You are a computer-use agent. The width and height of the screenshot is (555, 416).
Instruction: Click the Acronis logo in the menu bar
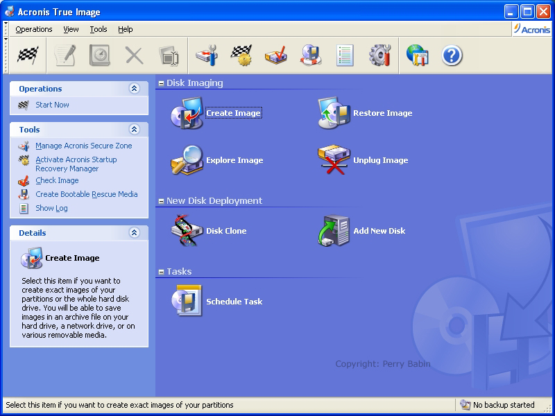coord(531,29)
